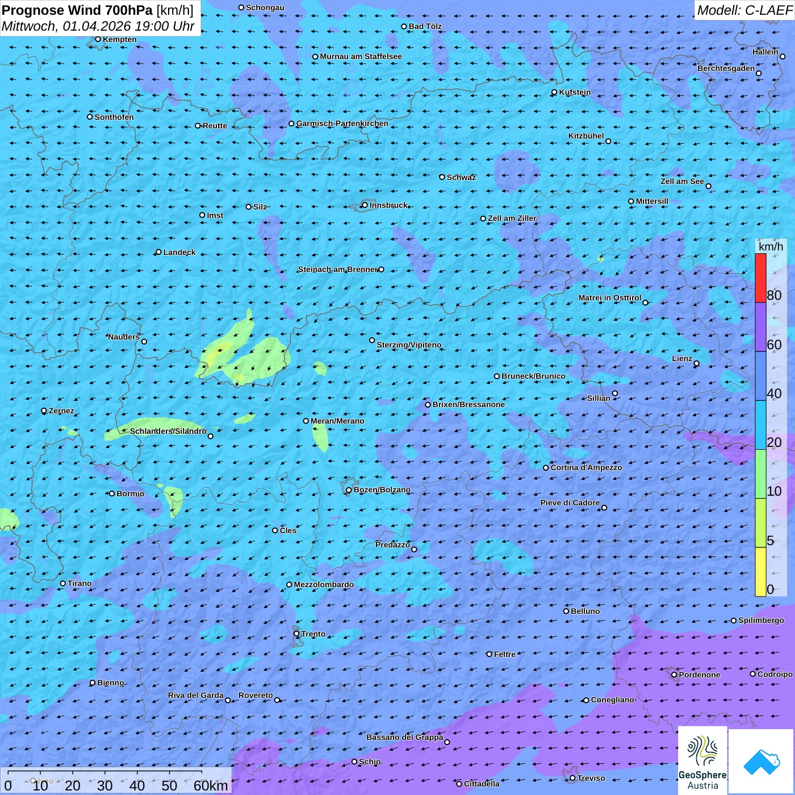Click the Kempten city marker

coord(98,39)
